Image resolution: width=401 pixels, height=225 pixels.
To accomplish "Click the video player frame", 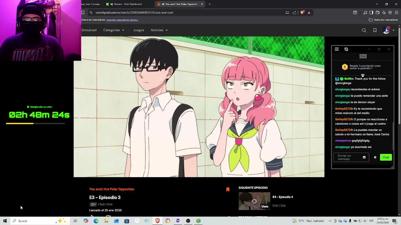I will point(199,107).
